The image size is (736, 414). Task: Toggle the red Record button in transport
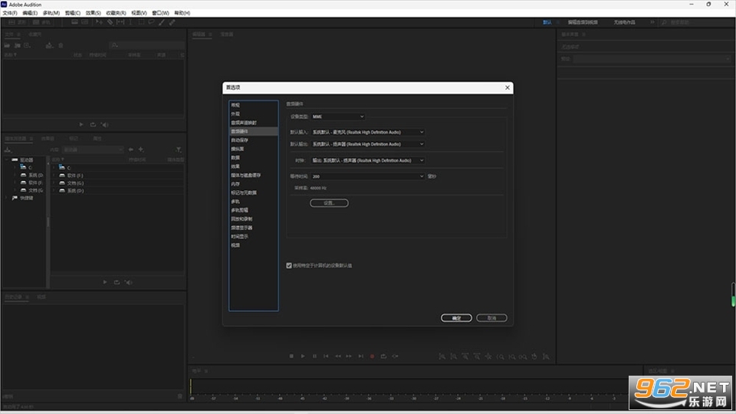click(x=373, y=356)
